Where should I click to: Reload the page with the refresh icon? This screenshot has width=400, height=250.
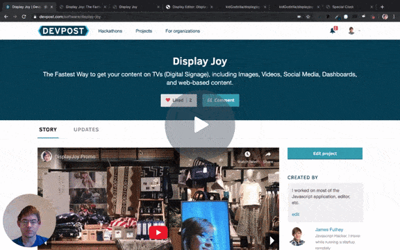coord(24,17)
